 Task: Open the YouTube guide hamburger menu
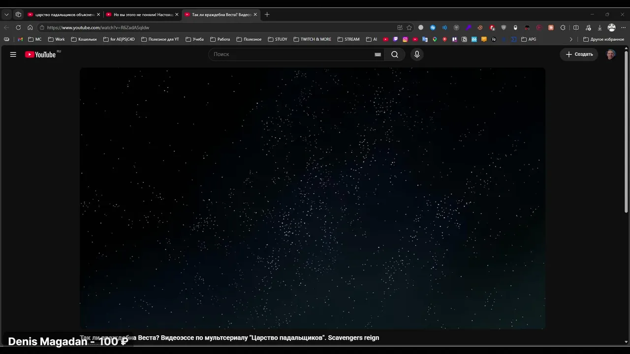pos(13,55)
